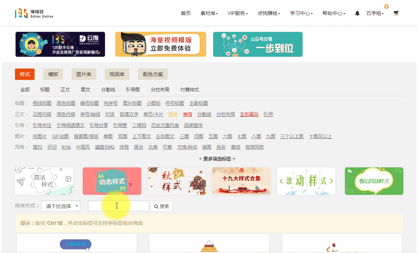Click the 编号标题 tag link

point(90,103)
